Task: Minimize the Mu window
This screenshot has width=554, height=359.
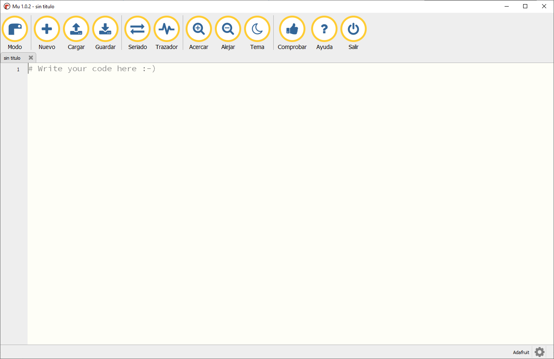Action: click(x=506, y=6)
